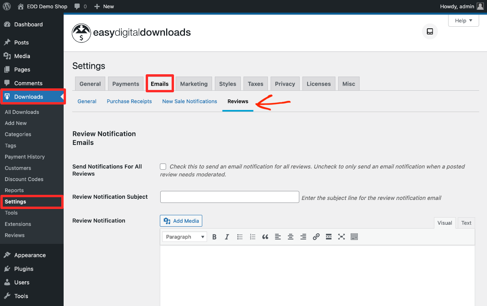Insert or edit a link
The image size is (487, 306).
(x=316, y=237)
